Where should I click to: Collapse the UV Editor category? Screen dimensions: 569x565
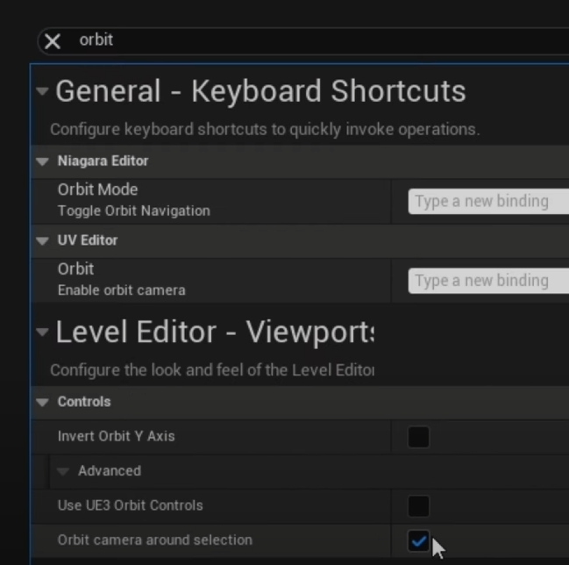point(42,240)
